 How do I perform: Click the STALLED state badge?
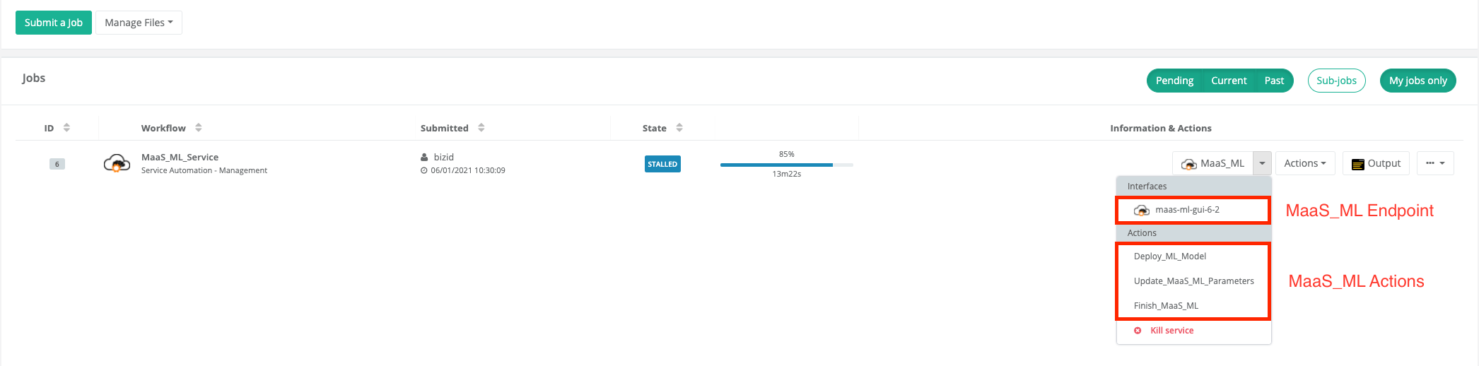[662, 164]
